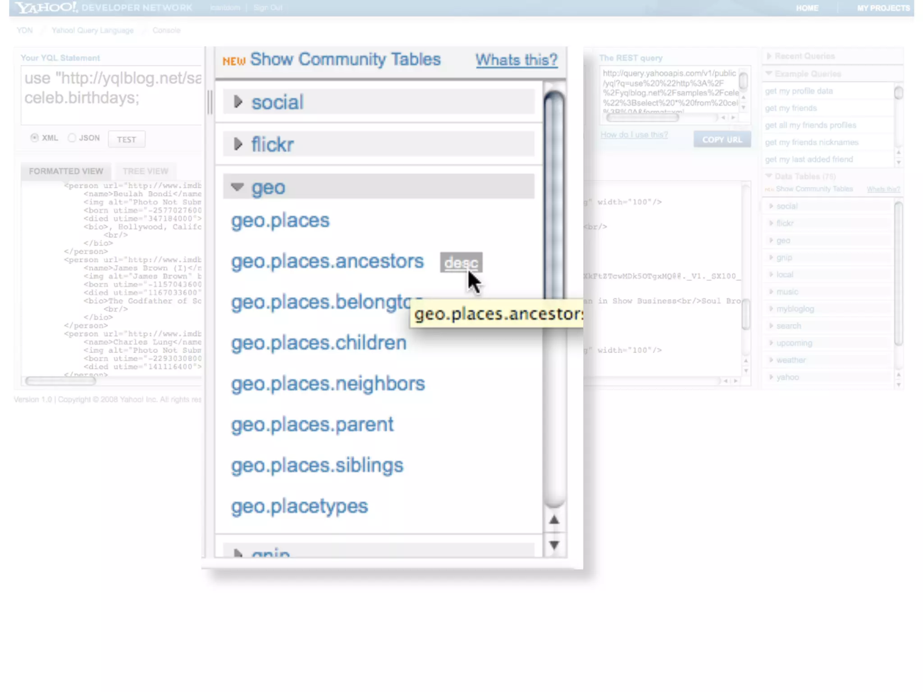Go to HOME in top navigation
The image size is (923, 692).
click(807, 8)
